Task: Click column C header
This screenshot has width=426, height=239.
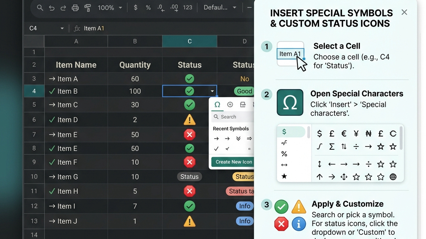Action: [x=190, y=41]
